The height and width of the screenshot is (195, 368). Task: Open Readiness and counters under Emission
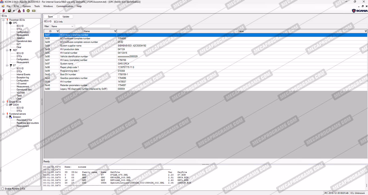28,123
